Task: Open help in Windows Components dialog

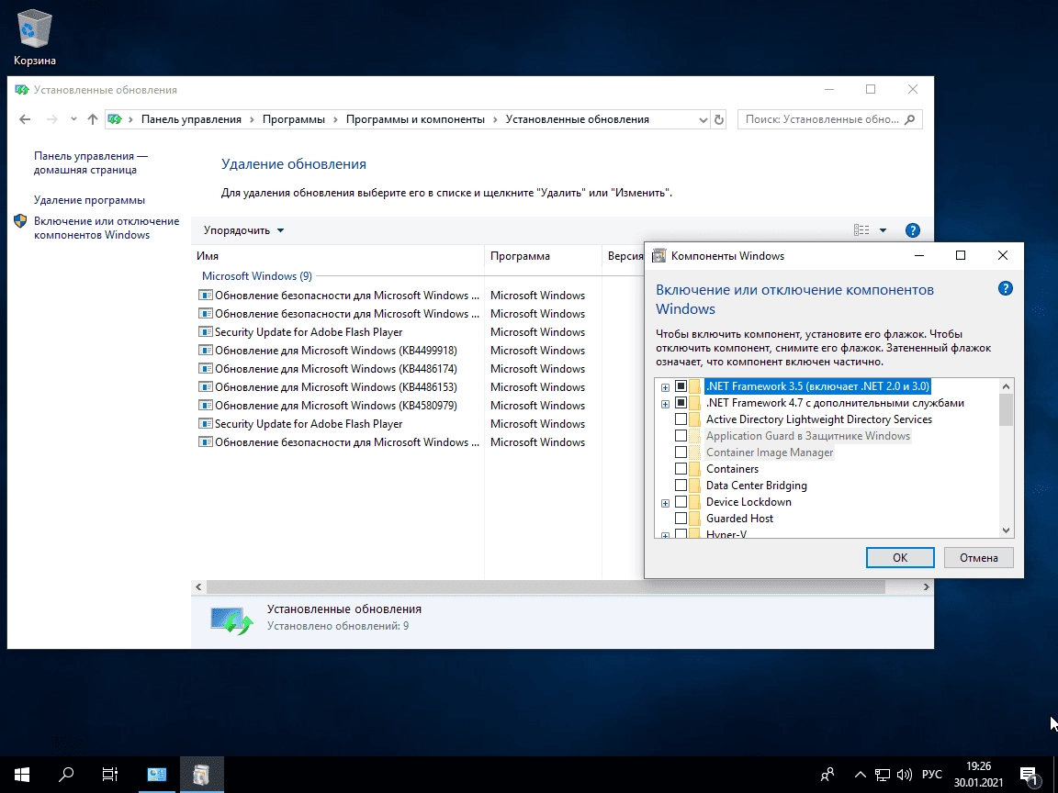Action: click(x=1006, y=288)
